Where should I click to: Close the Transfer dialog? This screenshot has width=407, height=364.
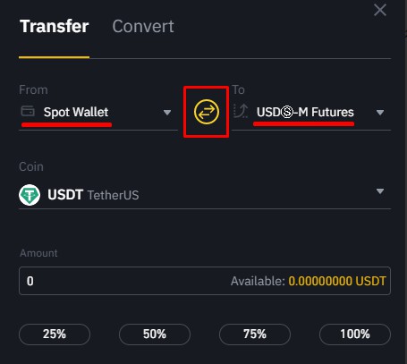coord(380,10)
